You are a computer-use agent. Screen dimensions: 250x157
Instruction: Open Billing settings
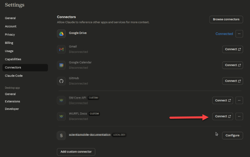[x=9, y=43]
